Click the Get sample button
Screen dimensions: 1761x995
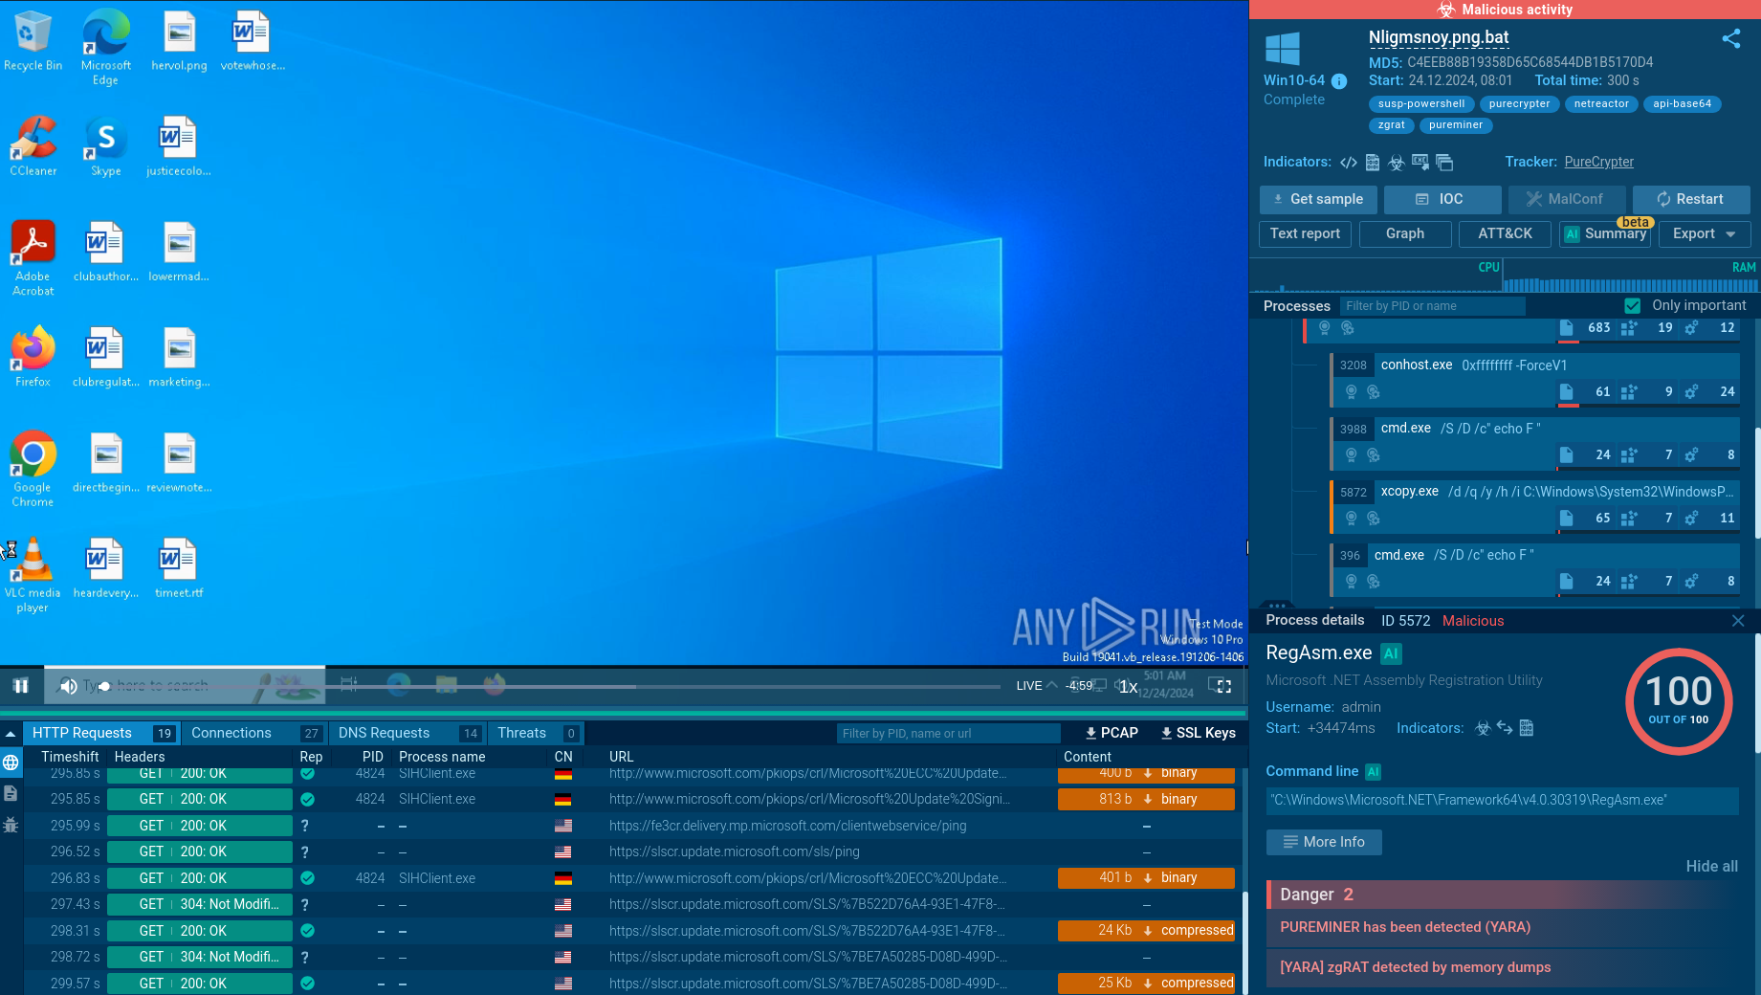point(1317,199)
